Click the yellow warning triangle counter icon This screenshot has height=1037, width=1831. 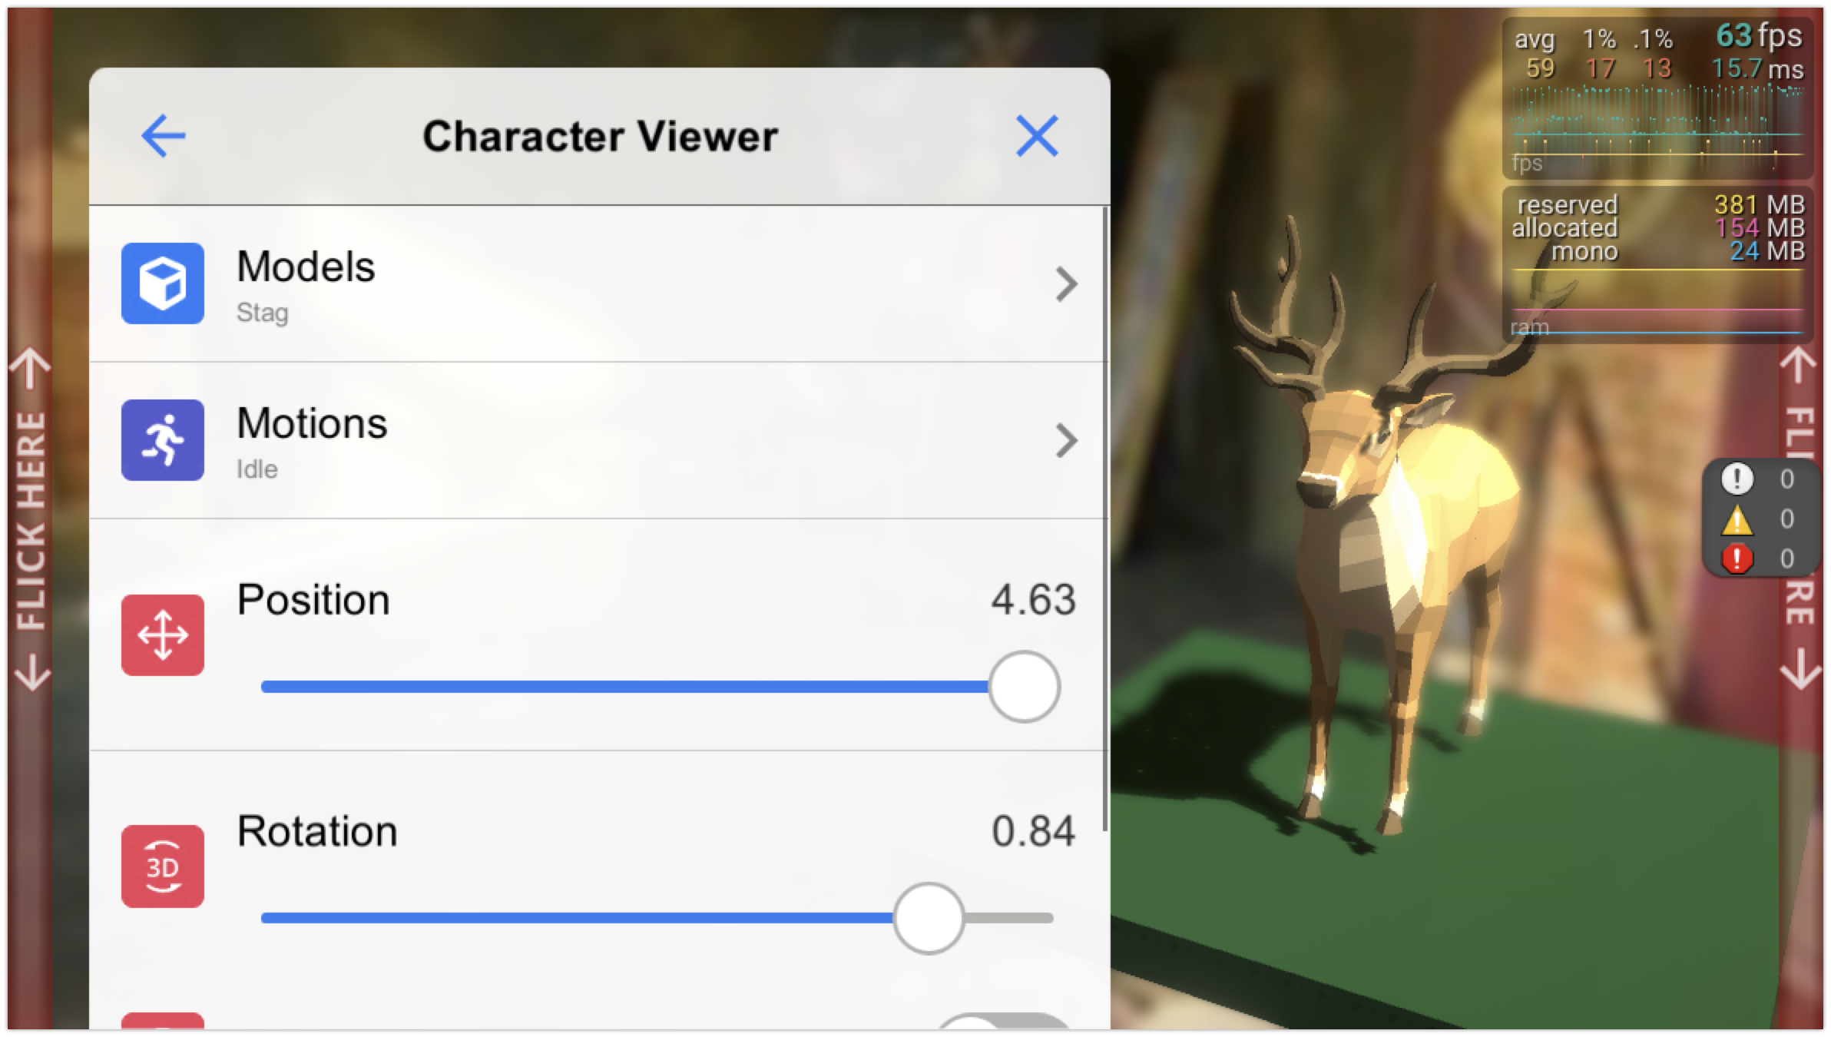pos(1737,519)
